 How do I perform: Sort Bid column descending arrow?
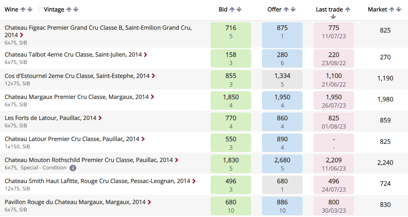[x=239, y=10]
